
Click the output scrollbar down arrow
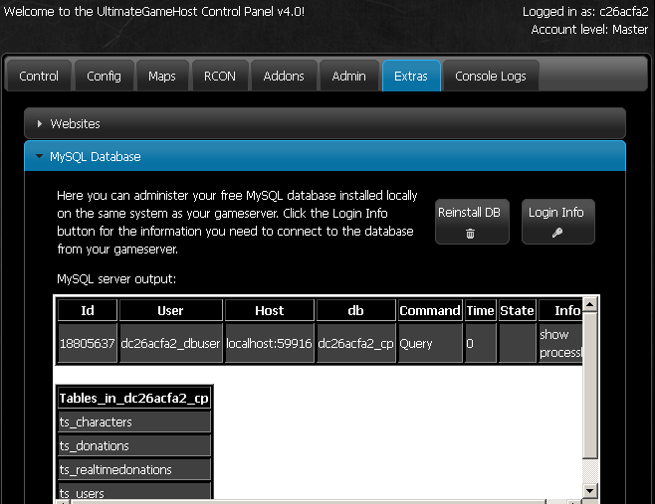[x=590, y=491]
